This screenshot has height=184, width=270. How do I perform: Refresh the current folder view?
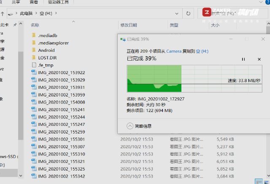[x=188, y=13]
